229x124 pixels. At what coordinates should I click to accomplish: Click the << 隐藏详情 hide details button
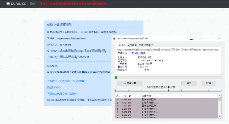[x=130, y=83]
